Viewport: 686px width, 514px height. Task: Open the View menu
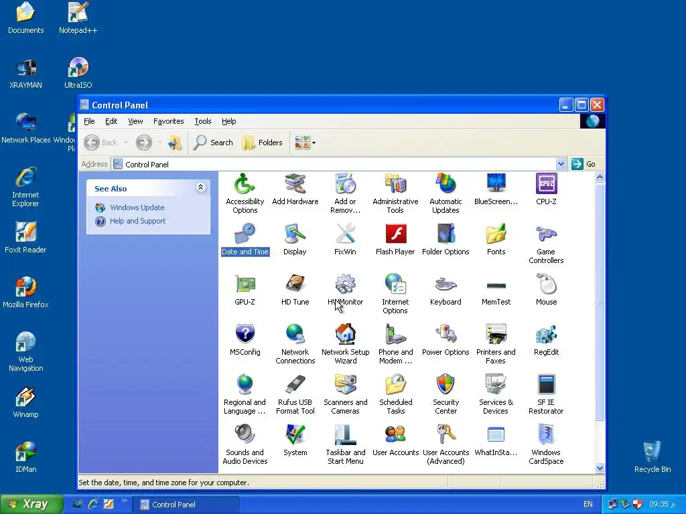[x=135, y=121]
